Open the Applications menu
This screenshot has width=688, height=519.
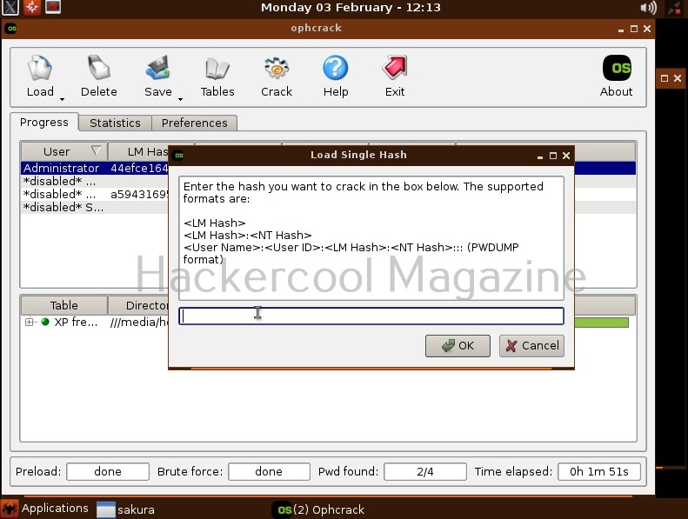[45, 509]
